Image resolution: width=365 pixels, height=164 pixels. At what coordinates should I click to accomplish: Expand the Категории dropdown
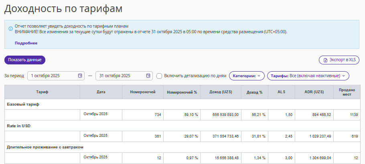pos(247,76)
